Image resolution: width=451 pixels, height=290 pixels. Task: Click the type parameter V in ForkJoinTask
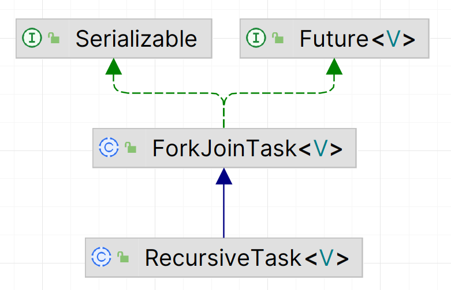[x=321, y=149]
